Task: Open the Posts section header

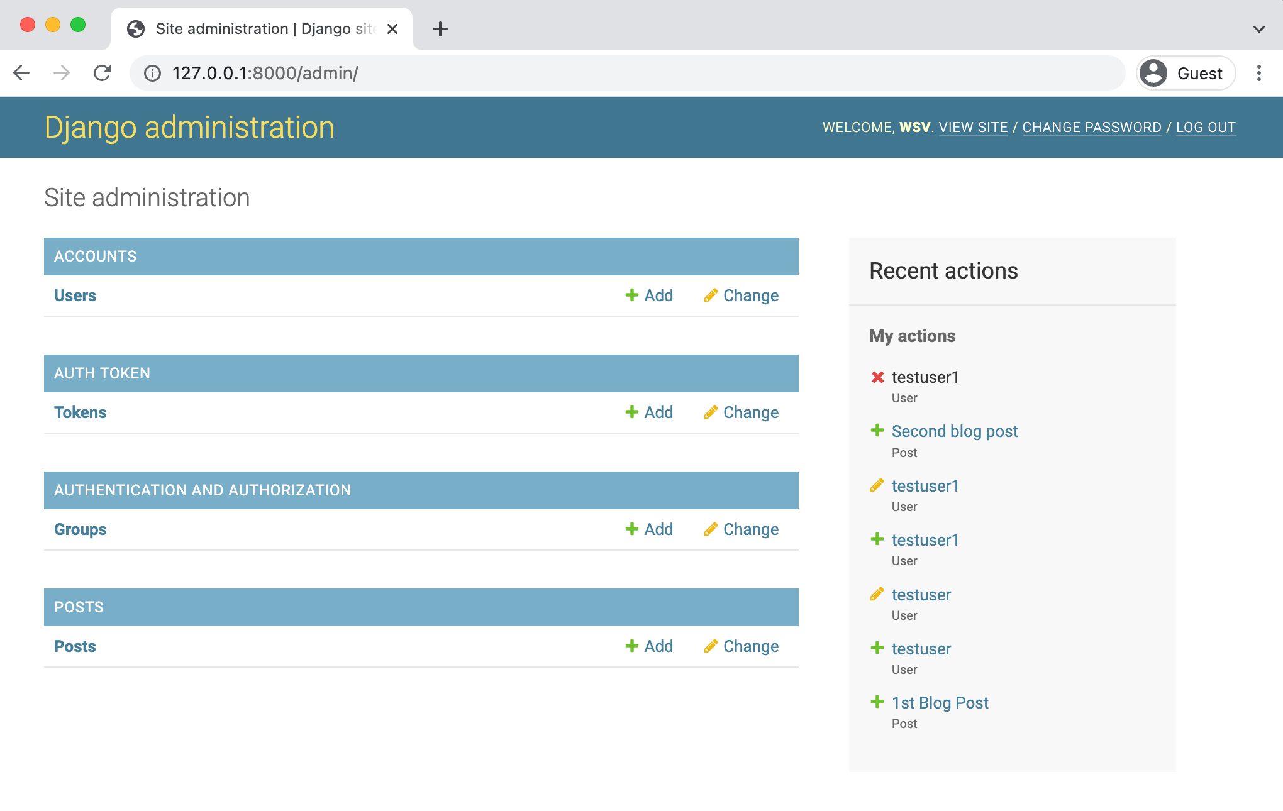Action: click(79, 607)
